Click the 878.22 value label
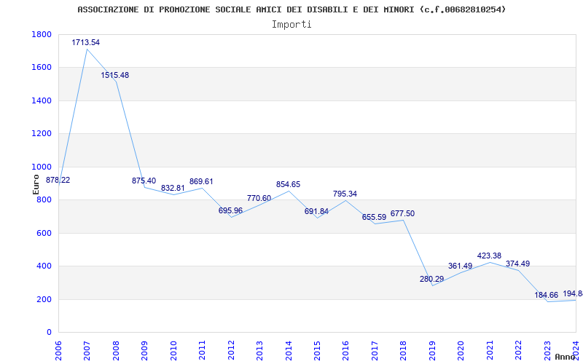The width and height of the screenshot is (583, 364). tap(58, 180)
